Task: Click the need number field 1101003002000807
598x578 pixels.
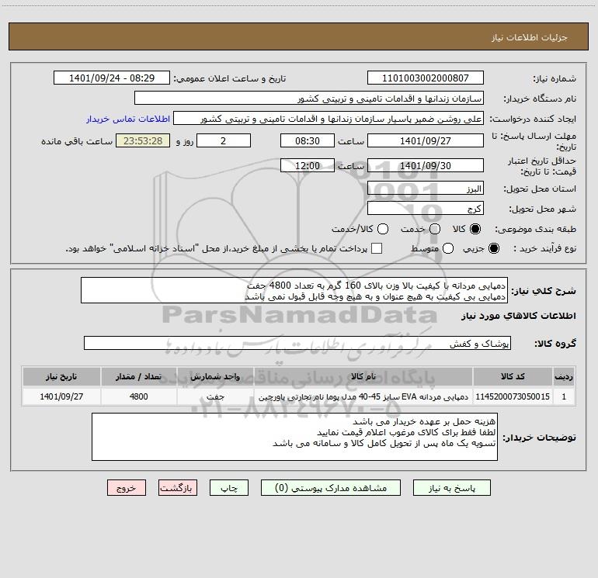Action: click(x=426, y=78)
